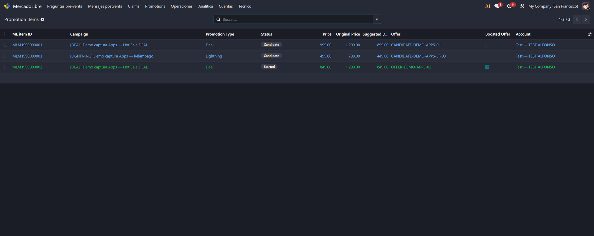Click campaign cell in MLM1990000001 row
Screen dimensions: 594x236
pyautogui.click(x=109, y=45)
